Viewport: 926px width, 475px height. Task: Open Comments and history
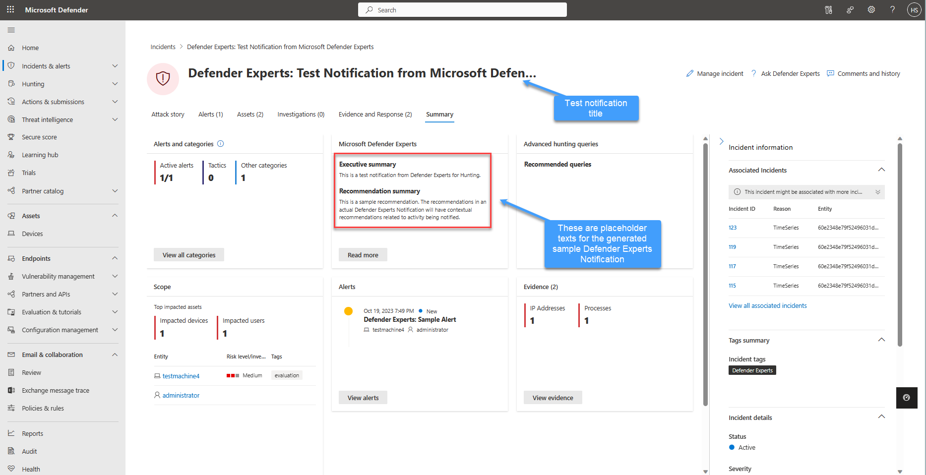[864, 74]
